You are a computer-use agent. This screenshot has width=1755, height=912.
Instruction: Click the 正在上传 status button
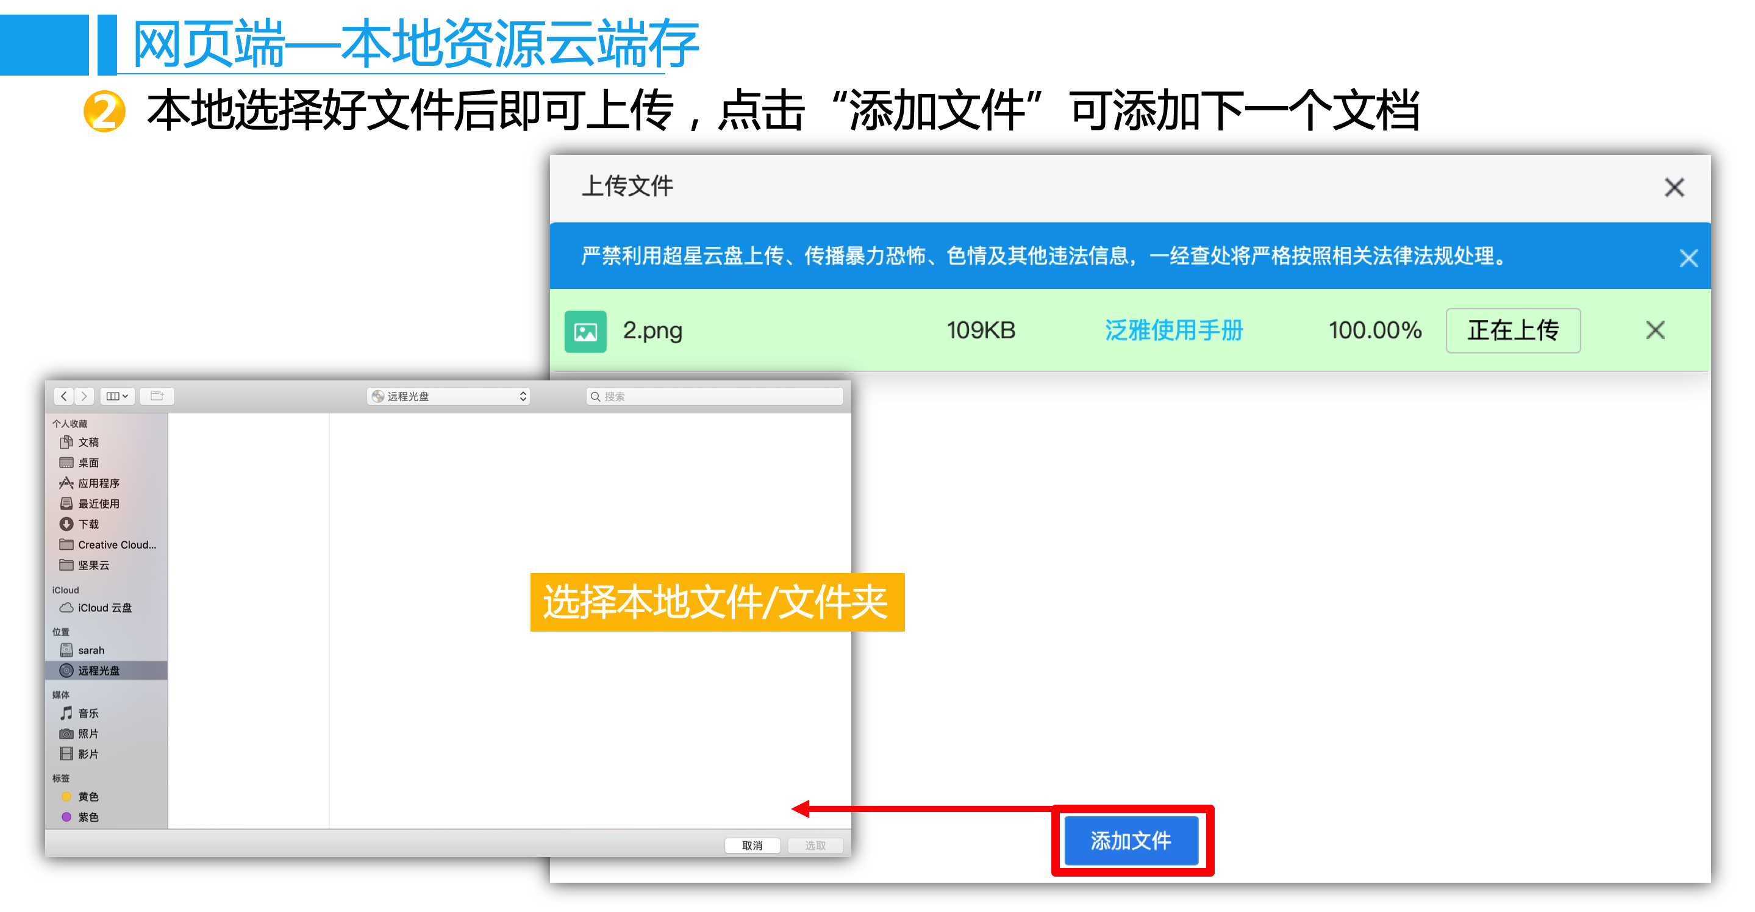[1512, 330]
